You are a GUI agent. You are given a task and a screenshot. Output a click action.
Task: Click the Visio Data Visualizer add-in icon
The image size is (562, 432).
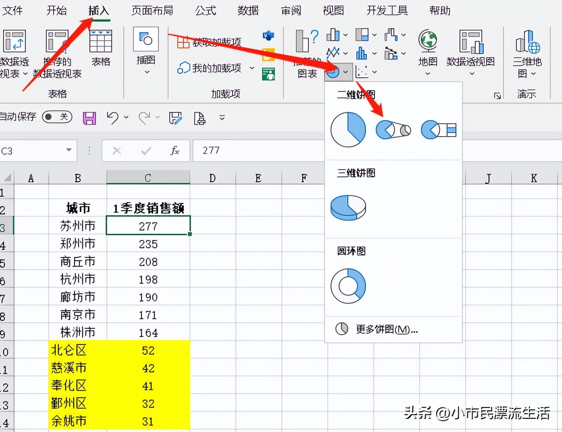(268, 36)
